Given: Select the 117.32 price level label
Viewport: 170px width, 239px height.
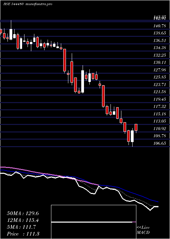Looking at the screenshot, I should [x=160, y=107].
